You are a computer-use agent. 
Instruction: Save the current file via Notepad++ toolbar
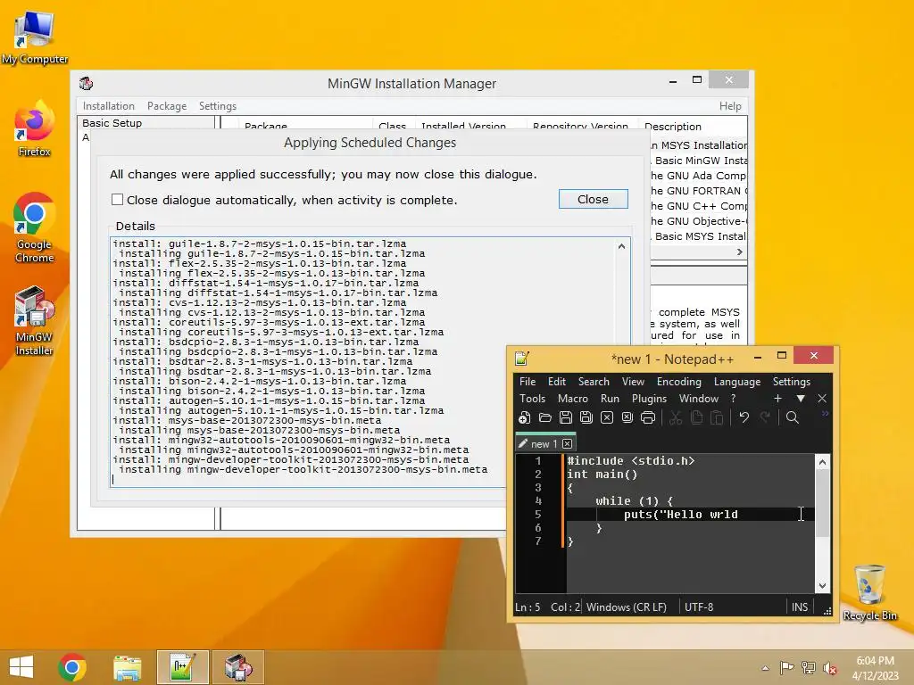point(565,417)
